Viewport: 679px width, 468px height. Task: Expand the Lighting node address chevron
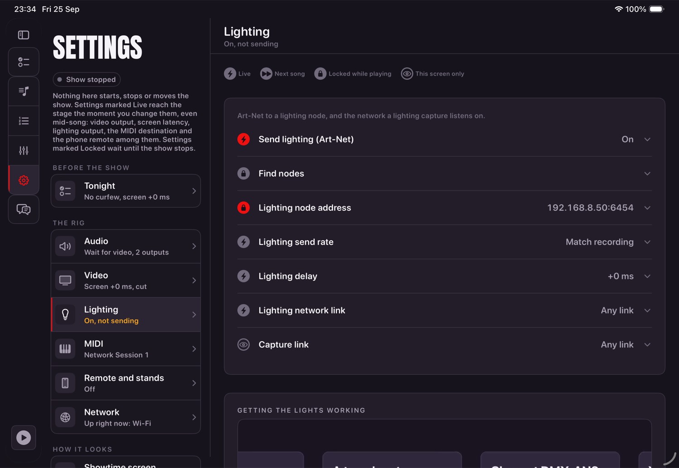click(x=647, y=208)
